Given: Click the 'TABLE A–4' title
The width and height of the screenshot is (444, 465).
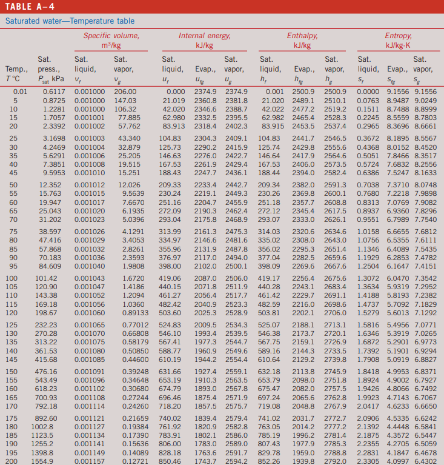Looking at the screenshot, I should (30, 7).
